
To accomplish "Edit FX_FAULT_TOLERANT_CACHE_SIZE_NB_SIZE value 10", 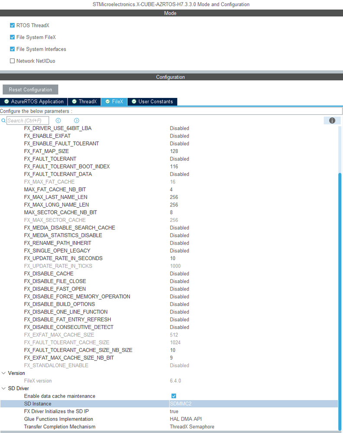I will point(173,350).
